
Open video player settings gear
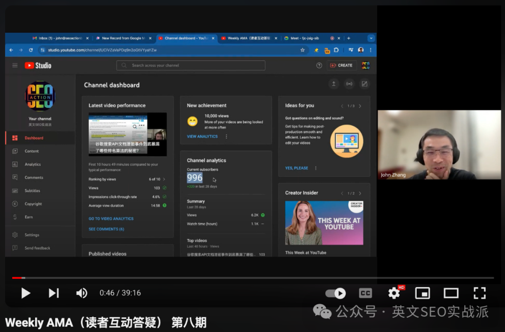pos(394,293)
